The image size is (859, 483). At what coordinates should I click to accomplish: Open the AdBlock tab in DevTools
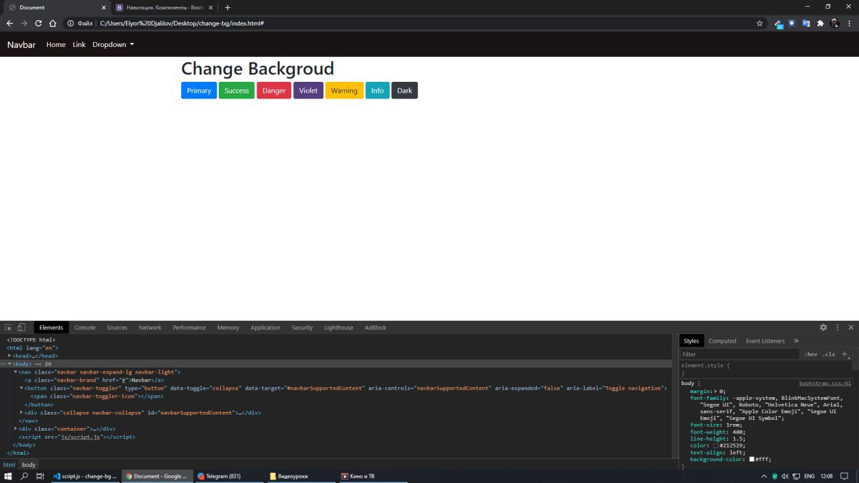[375, 327]
